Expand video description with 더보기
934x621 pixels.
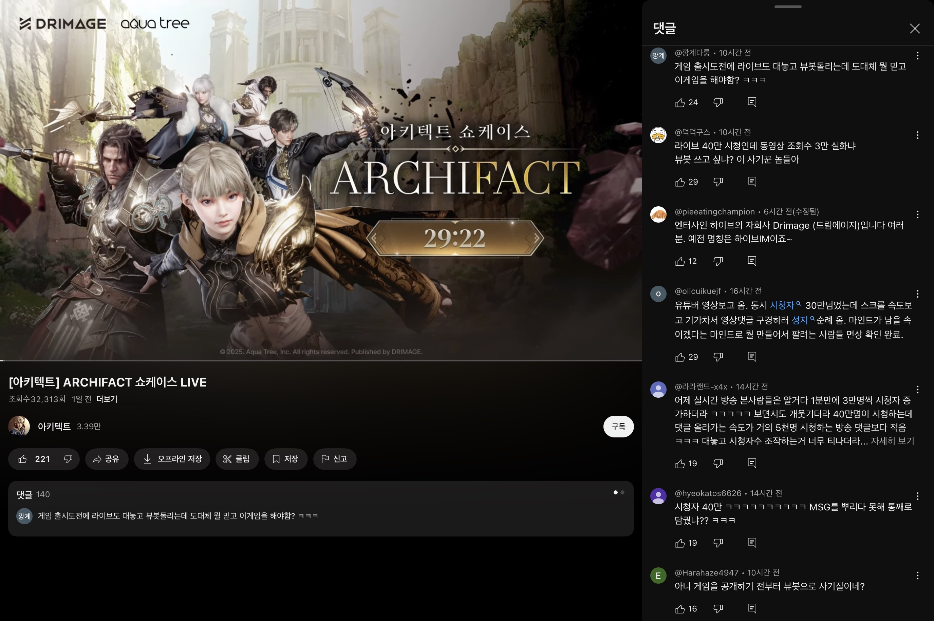click(107, 399)
